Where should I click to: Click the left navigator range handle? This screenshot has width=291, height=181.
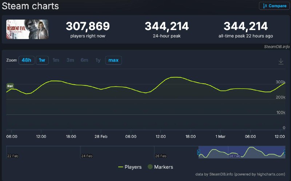point(198,152)
